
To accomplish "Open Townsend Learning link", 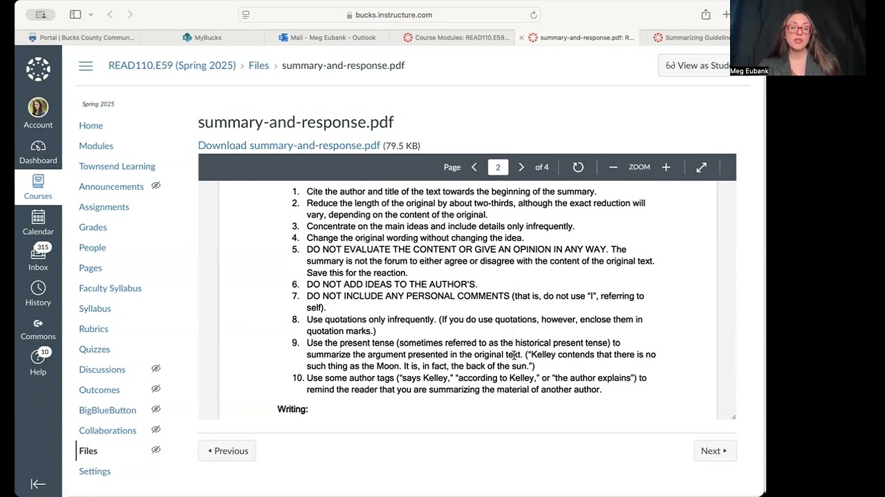I will pos(117,166).
